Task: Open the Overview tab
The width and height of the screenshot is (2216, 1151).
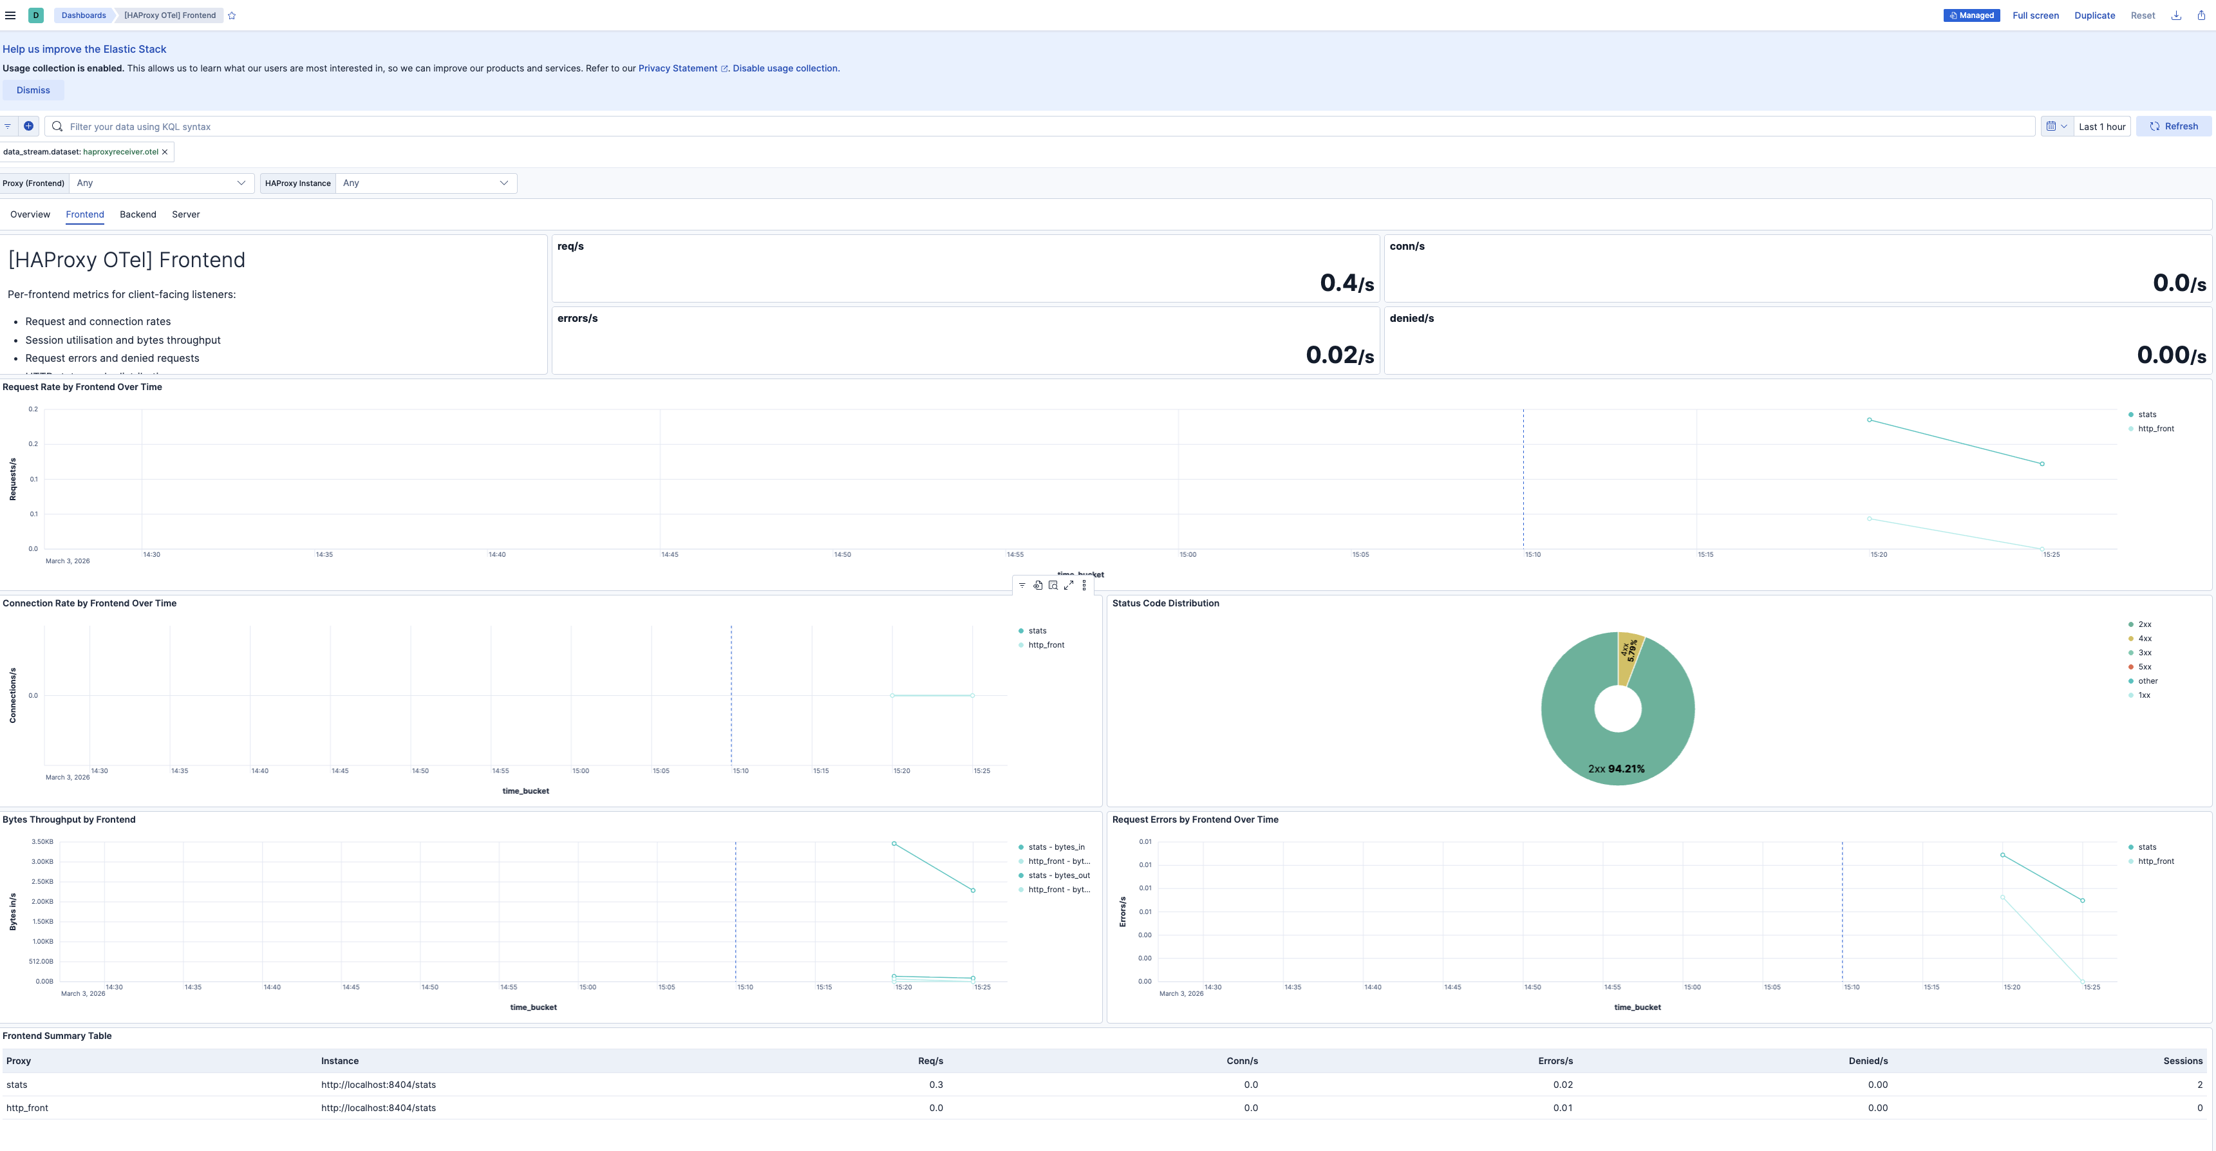Action: pyautogui.click(x=29, y=214)
